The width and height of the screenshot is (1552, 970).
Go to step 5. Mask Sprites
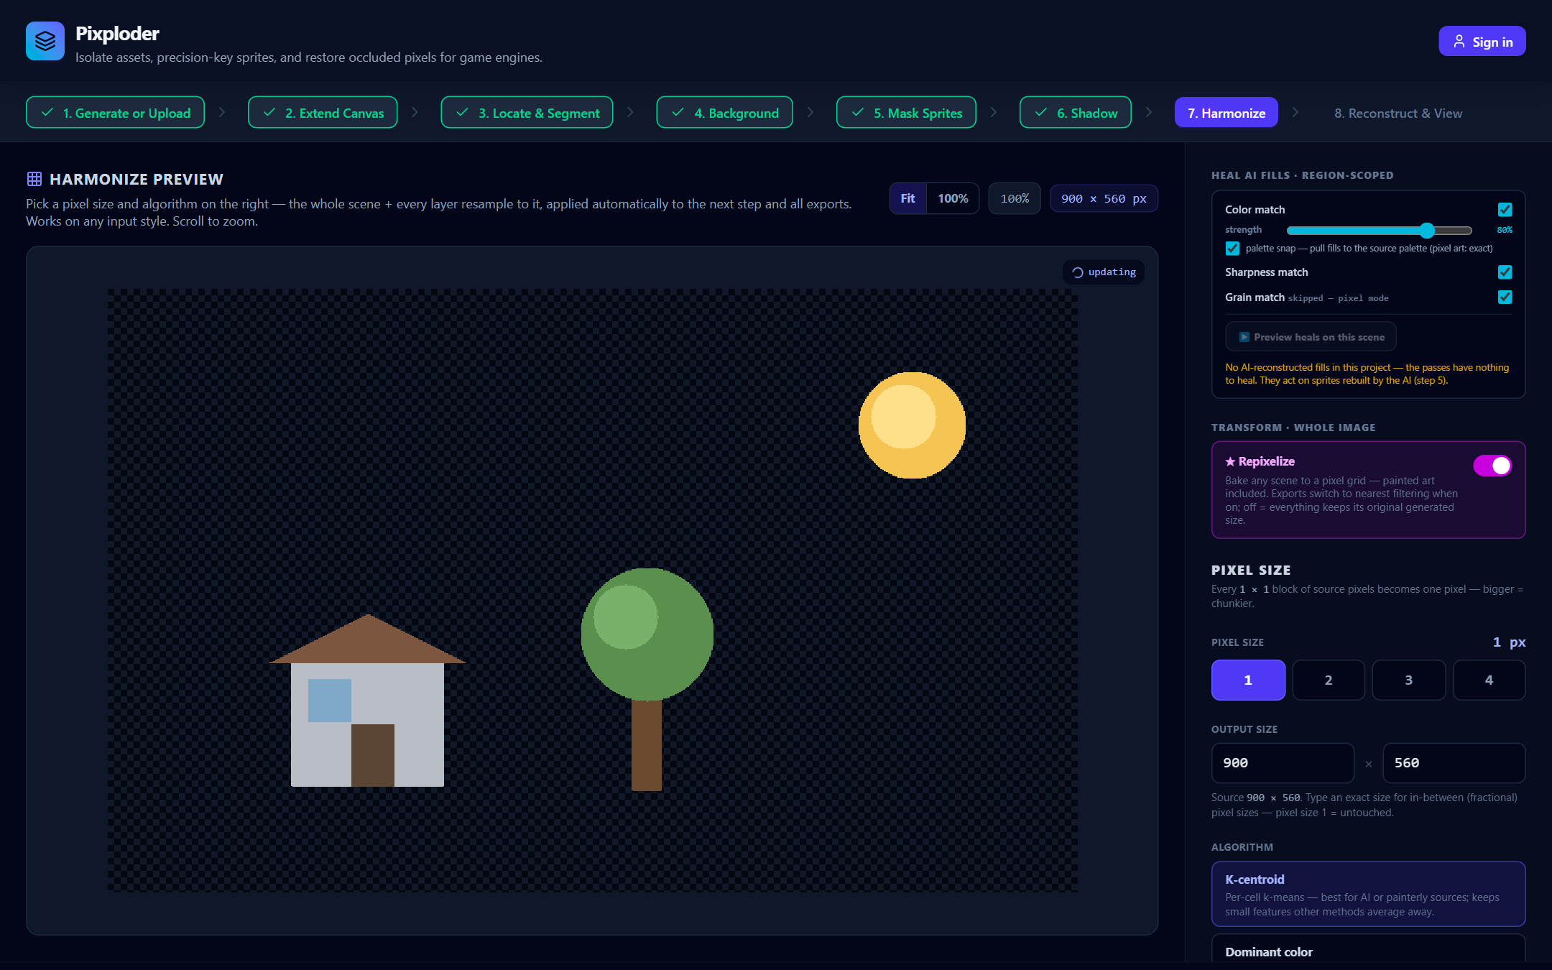click(906, 113)
